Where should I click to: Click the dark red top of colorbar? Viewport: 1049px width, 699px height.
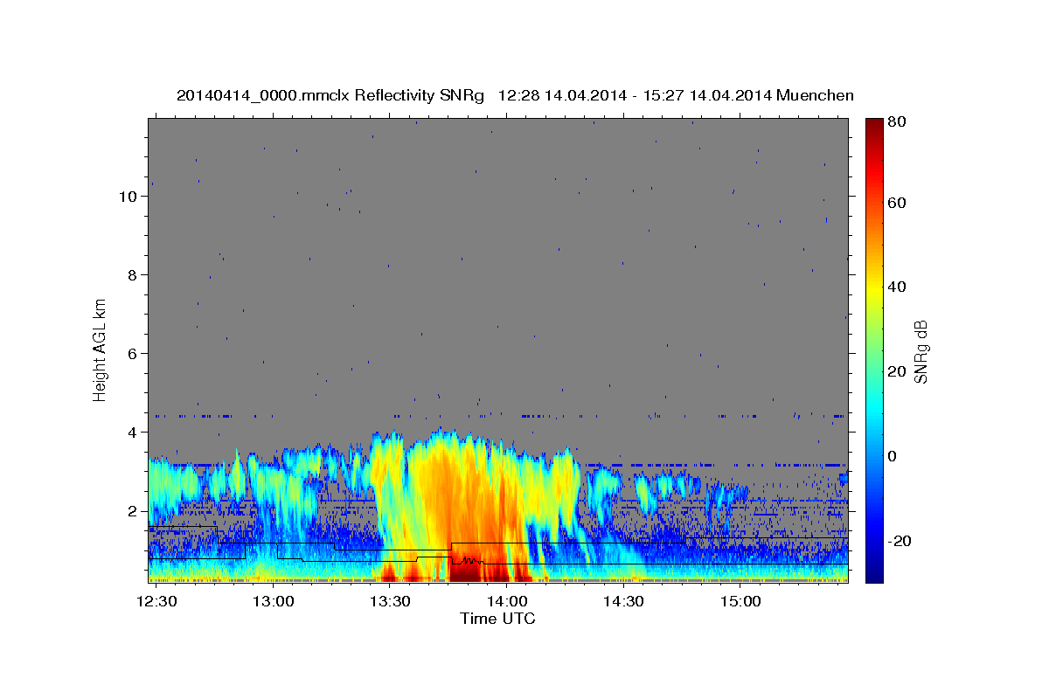pyautogui.click(x=873, y=127)
